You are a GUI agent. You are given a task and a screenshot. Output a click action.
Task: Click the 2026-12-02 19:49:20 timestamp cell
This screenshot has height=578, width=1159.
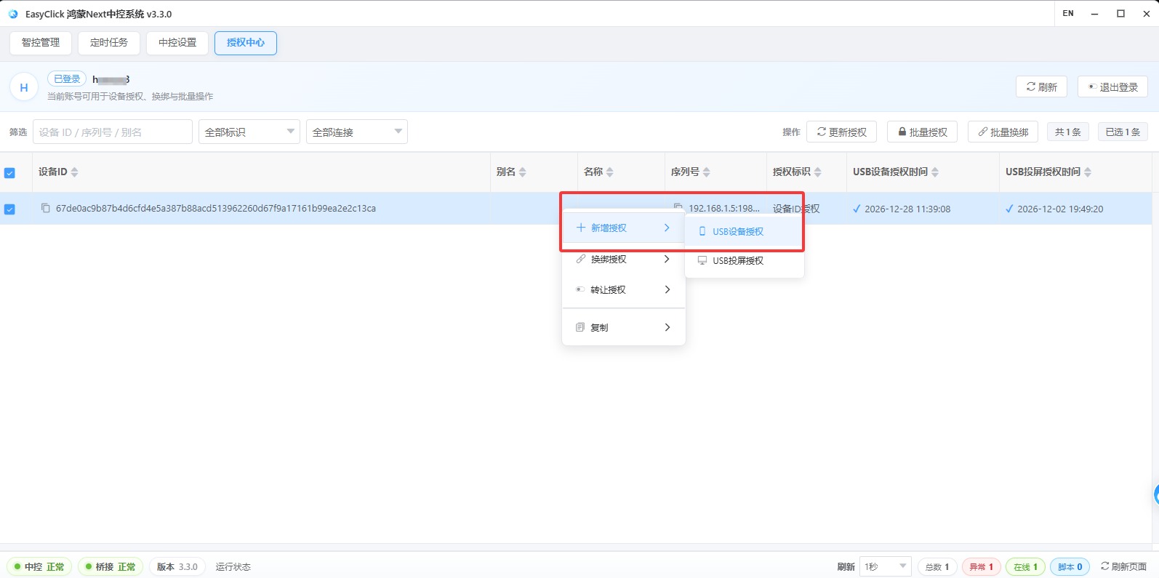[1060, 209]
